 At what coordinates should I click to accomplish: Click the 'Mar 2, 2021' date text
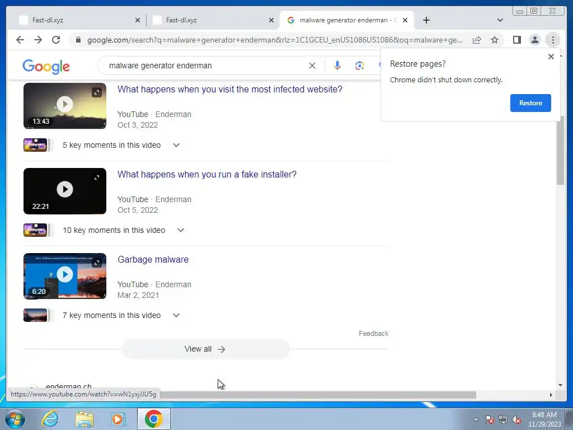(138, 296)
